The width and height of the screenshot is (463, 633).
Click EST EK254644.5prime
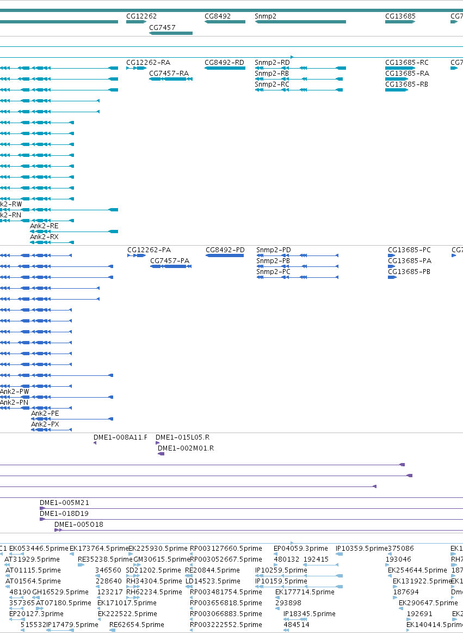(x=417, y=570)
